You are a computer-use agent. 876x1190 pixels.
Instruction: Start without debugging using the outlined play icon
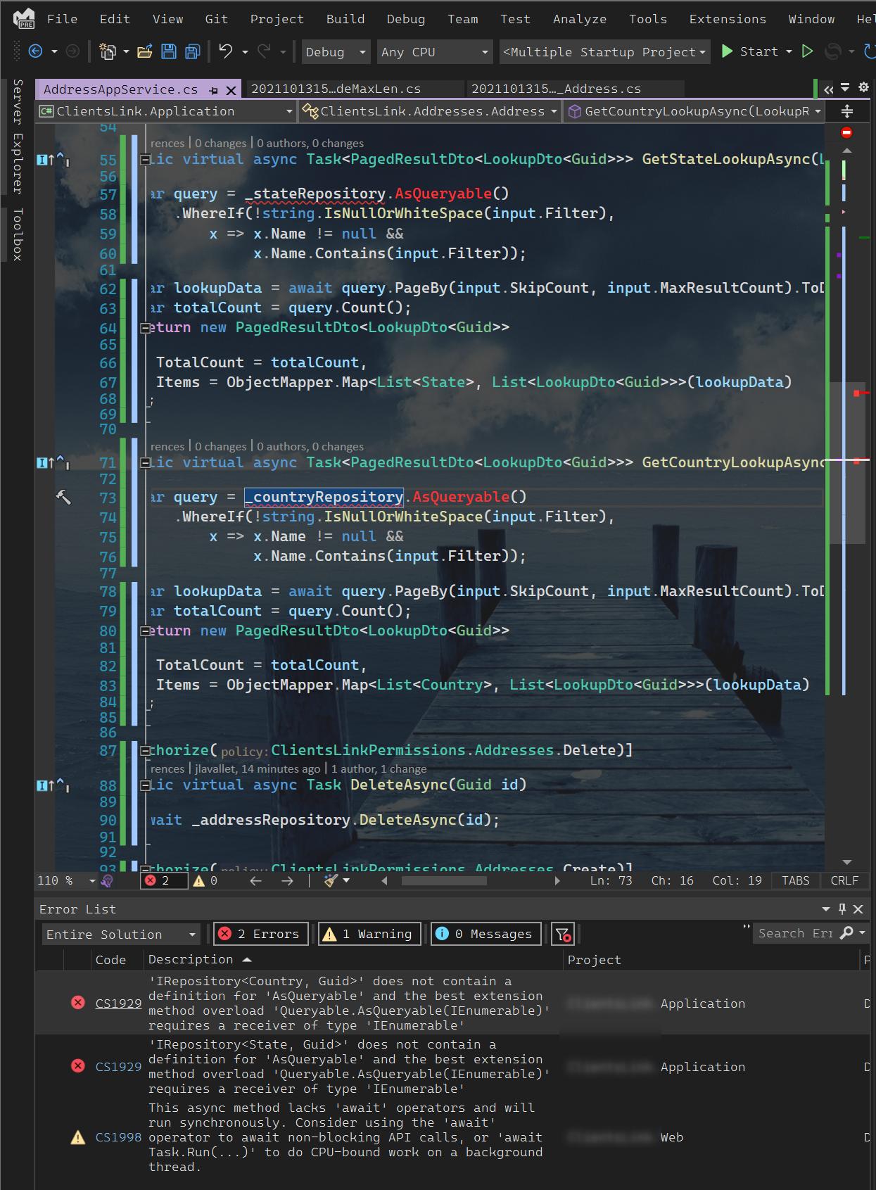tap(808, 51)
